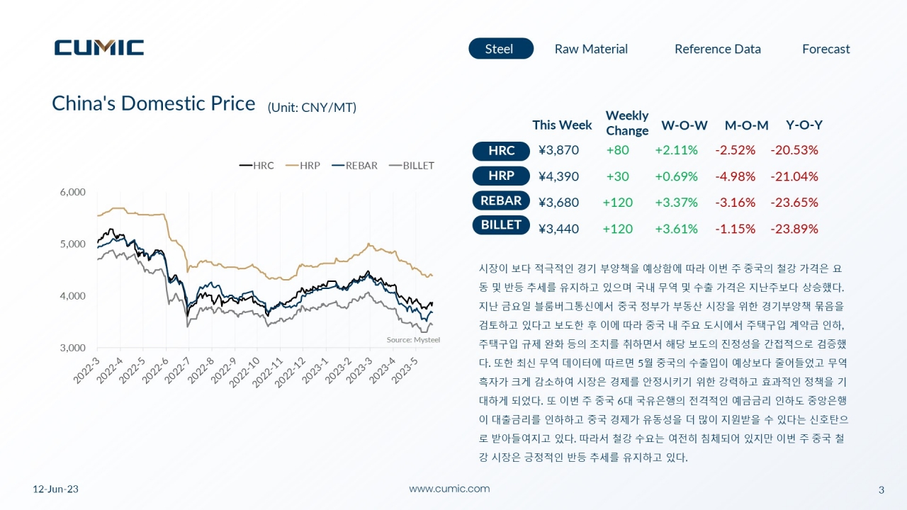
Task: Click the HRP price label badge
Action: (501, 176)
